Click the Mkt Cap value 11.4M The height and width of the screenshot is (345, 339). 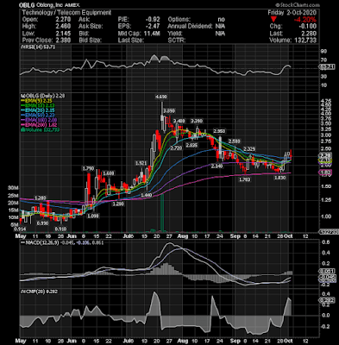tap(151, 34)
